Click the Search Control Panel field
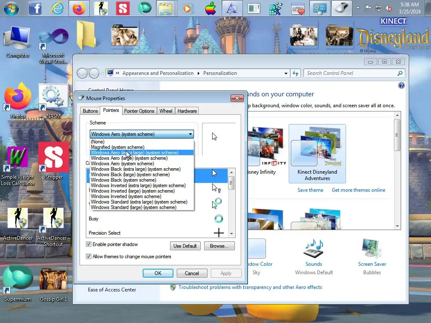Viewport: 431px width, 323px height. [351, 73]
